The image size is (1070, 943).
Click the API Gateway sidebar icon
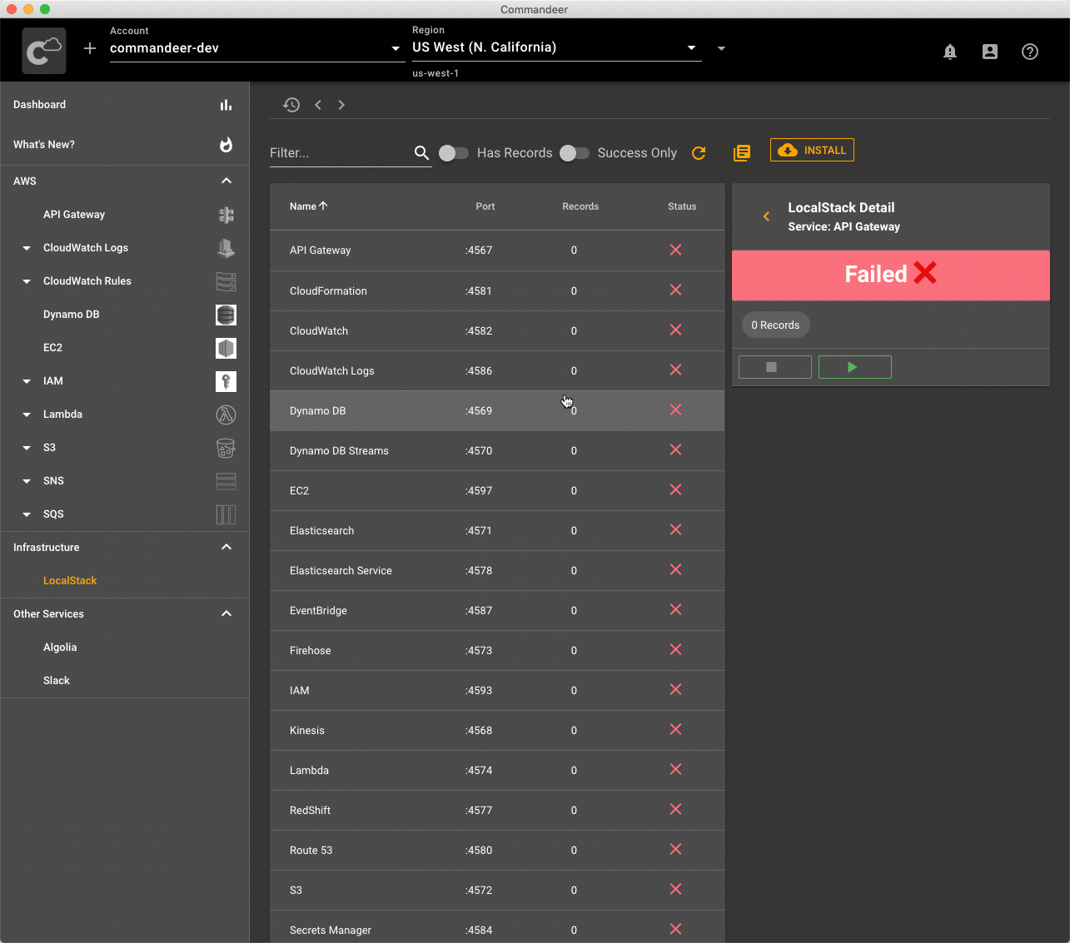[226, 215]
